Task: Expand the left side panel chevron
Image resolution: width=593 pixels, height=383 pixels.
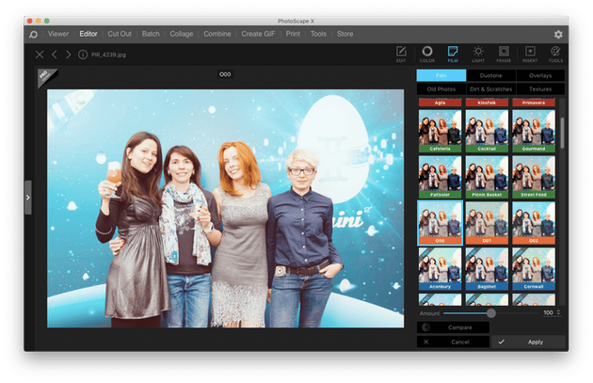Action: tap(28, 198)
